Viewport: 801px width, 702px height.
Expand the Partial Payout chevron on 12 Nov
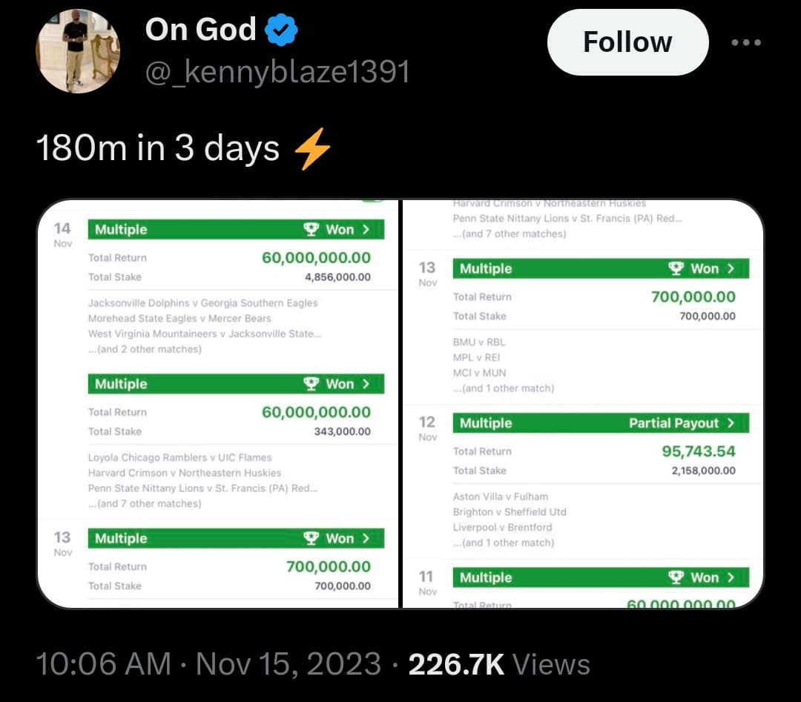tap(731, 423)
